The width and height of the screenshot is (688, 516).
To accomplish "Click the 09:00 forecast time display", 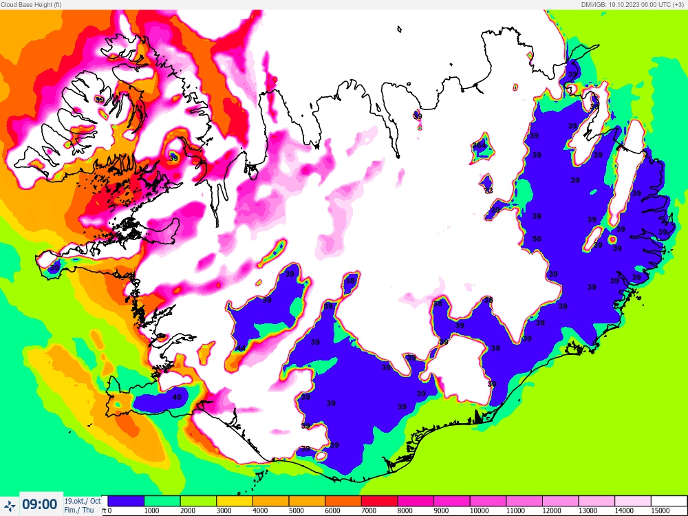I will tap(40, 504).
